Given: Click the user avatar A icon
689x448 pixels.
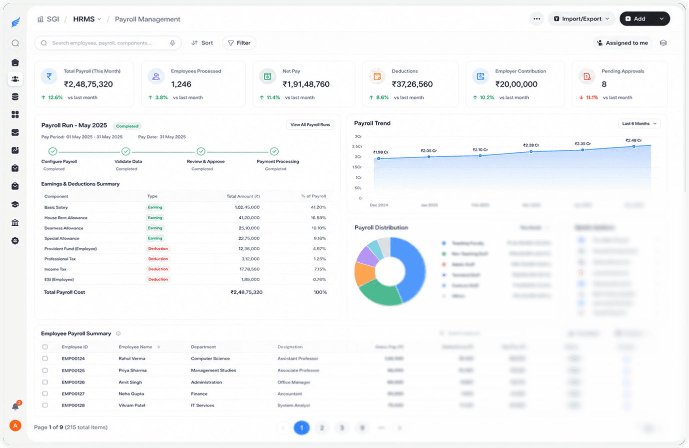Looking at the screenshot, I should tap(15, 426).
